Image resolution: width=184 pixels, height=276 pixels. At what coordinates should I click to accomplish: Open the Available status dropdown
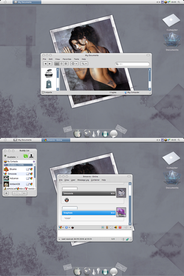(x=12, y=157)
